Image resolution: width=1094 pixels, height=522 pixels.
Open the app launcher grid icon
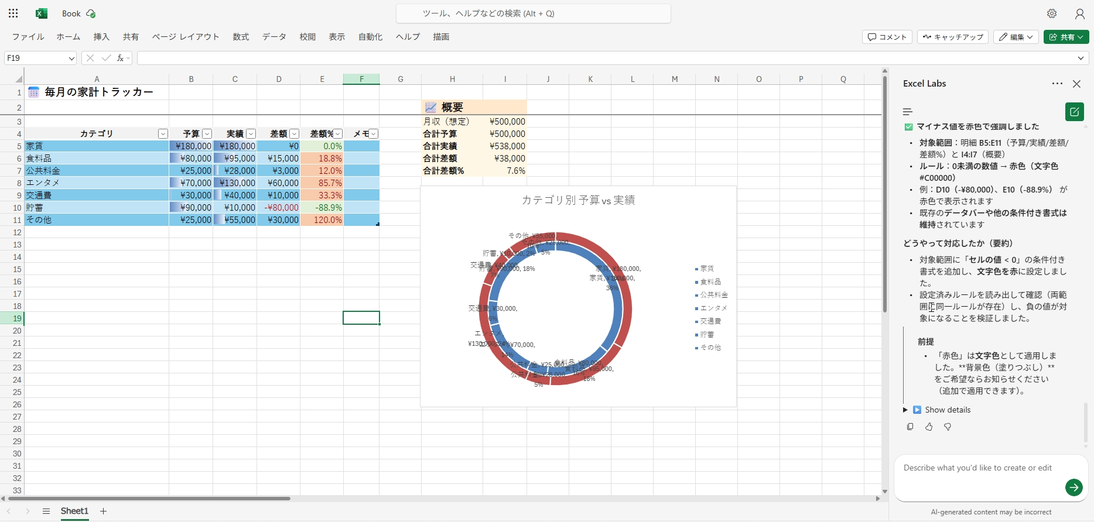click(x=13, y=13)
